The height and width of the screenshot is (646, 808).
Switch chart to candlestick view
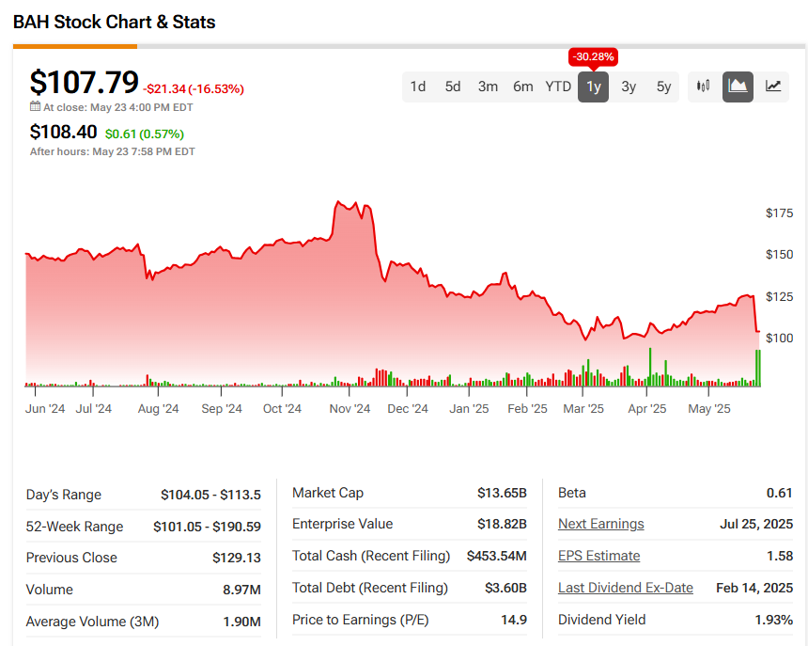point(703,87)
